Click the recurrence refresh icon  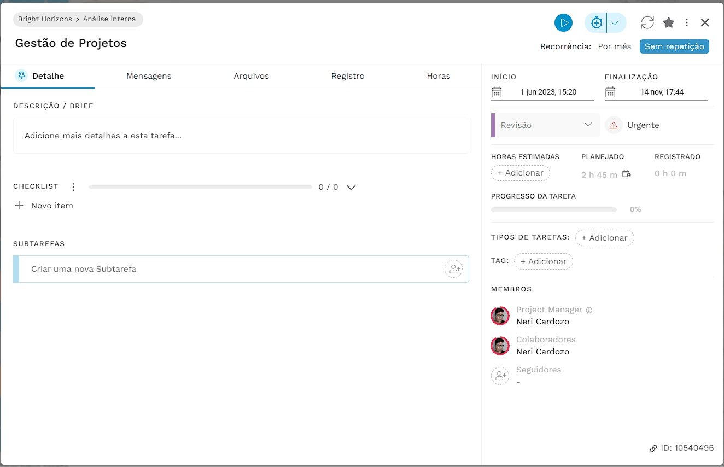[647, 22]
